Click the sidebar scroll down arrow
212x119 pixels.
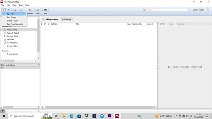click(x=38, y=58)
